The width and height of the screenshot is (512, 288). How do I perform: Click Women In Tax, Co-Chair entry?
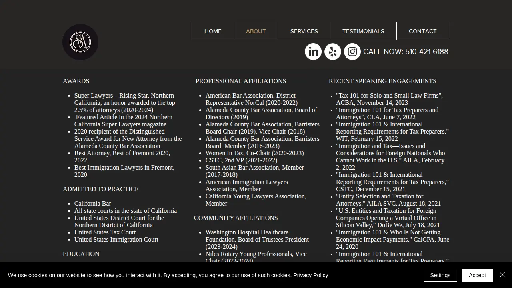tap(255, 153)
